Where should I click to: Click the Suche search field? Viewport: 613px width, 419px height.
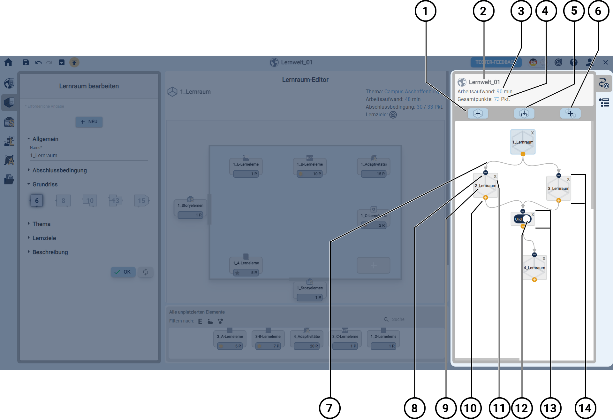coord(413,319)
